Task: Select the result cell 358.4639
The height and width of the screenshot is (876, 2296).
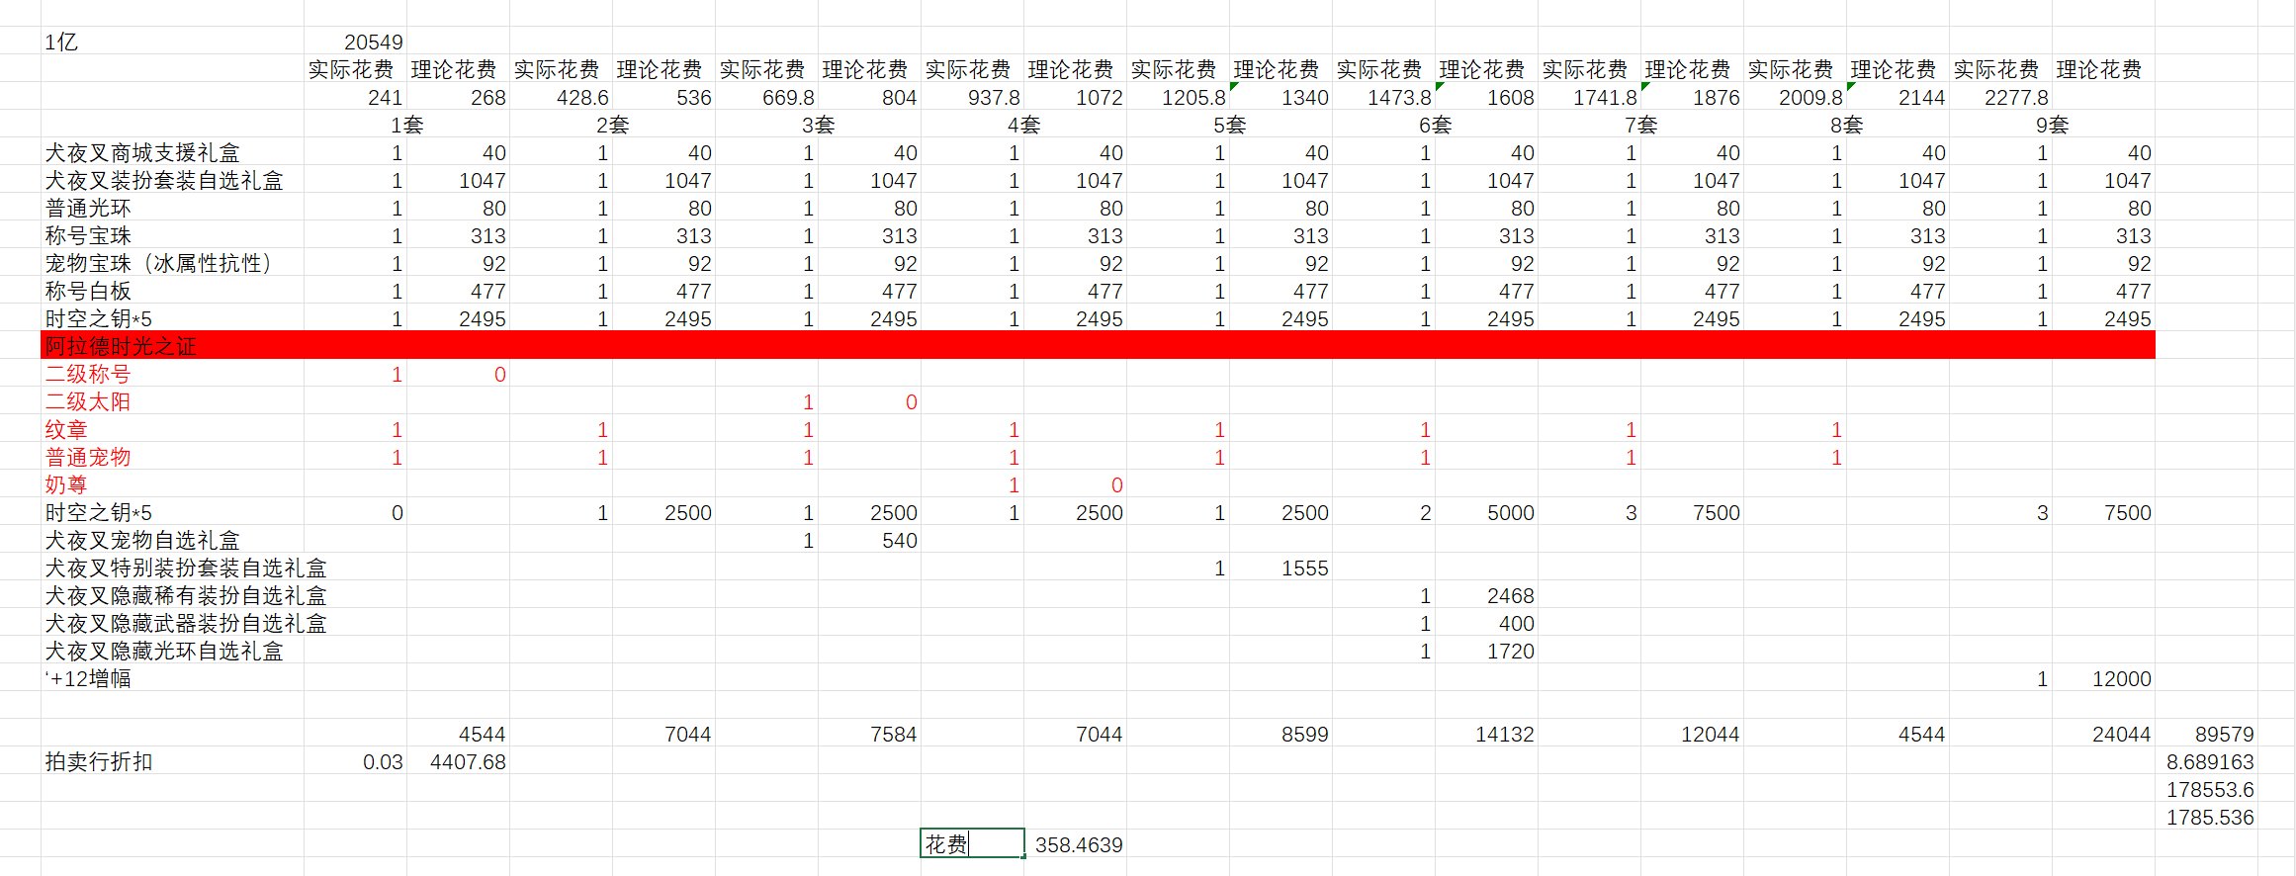Action: (x=1076, y=845)
